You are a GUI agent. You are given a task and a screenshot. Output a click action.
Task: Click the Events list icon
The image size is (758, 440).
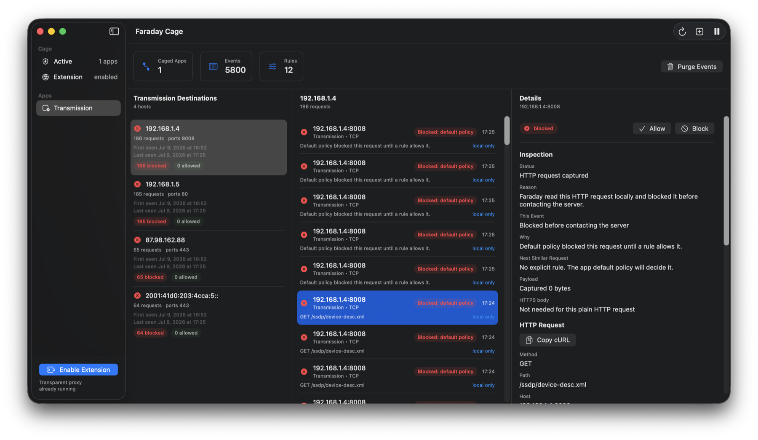(x=213, y=66)
